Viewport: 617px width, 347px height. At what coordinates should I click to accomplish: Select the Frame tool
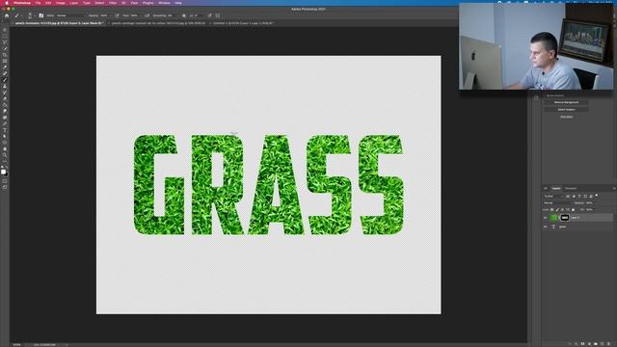tap(5, 62)
